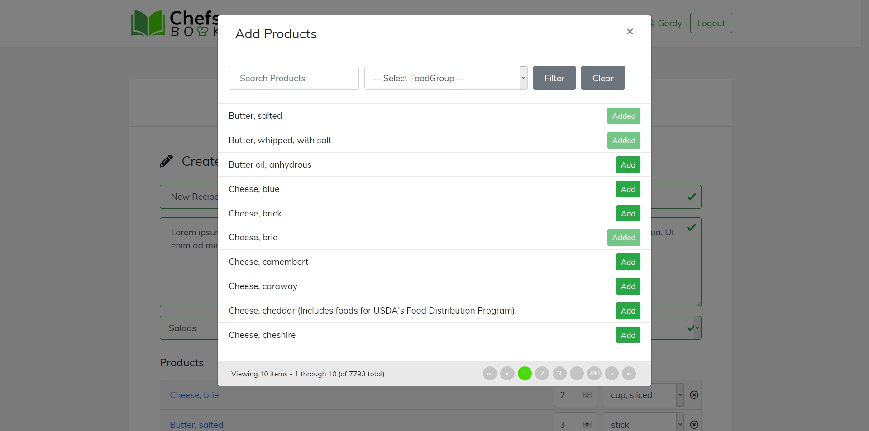869x431 pixels.
Task: Add Cheese, cheshire
Action: coord(628,335)
